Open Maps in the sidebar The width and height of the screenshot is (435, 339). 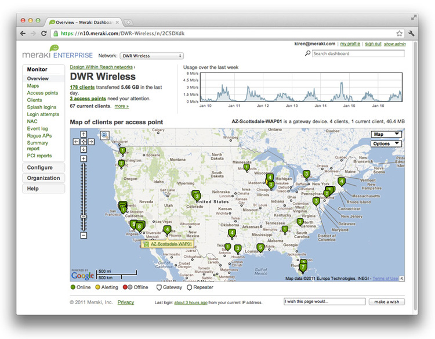click(x=32, y=86)
